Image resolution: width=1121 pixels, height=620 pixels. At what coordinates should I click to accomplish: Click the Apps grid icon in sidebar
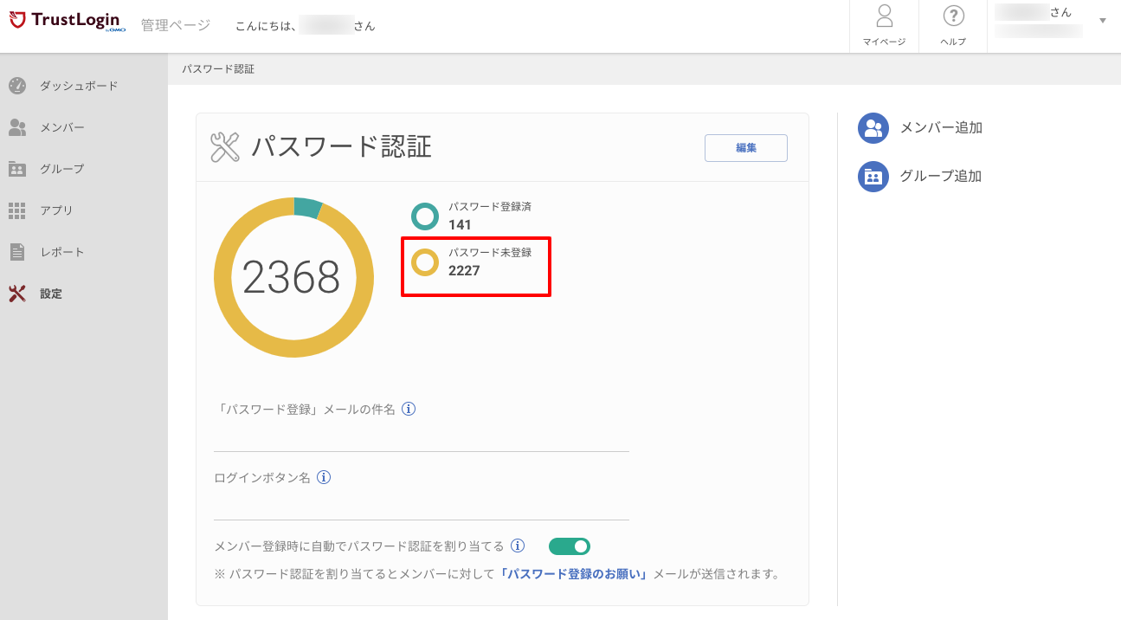[17, 210]
